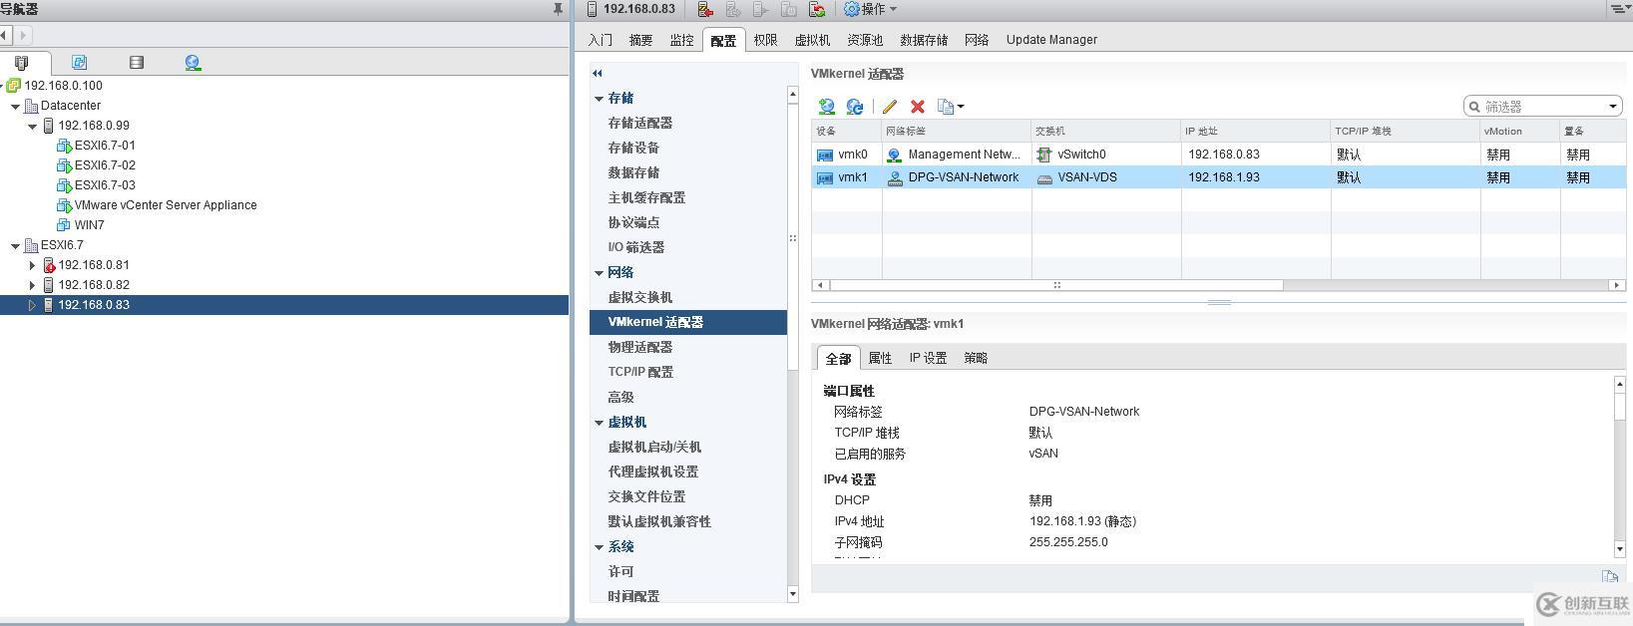The height and width of the screenshot is (626, 1633).
Task: Click the VSAN-VDS distributed switch icon
Action: pyautogui.click(x=1044, y=178)
